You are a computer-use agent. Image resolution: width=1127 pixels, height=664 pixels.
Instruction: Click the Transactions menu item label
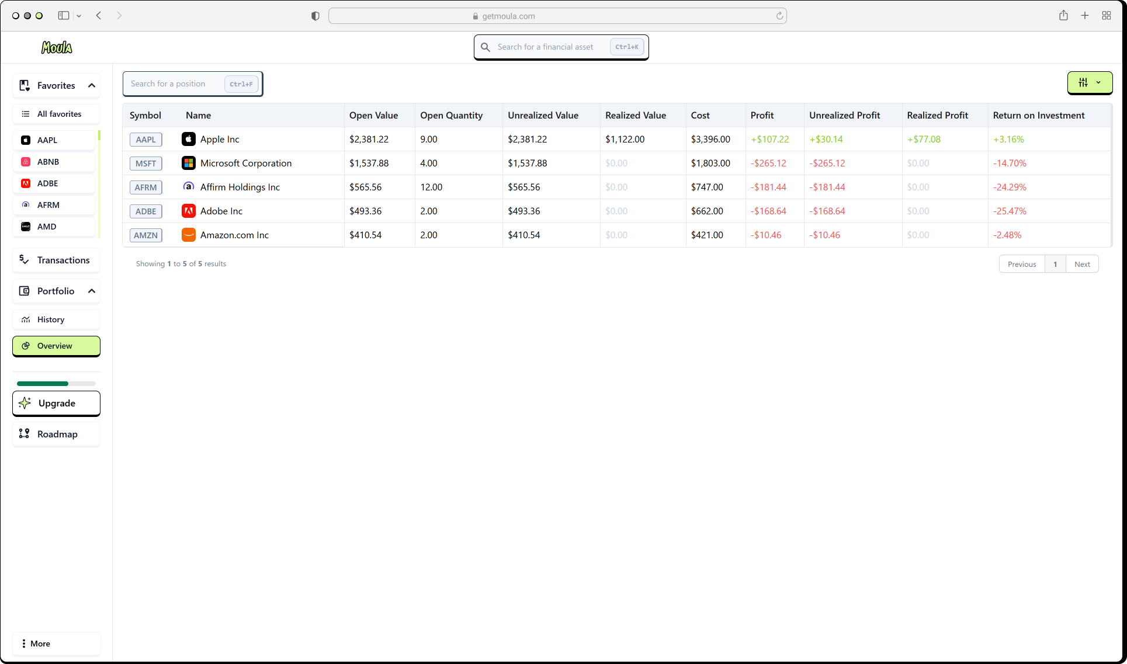click(64, 260)
